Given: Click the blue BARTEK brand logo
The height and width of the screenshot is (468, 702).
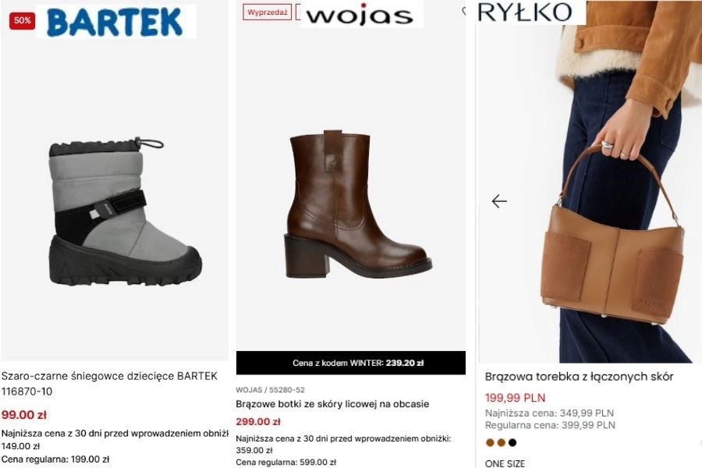Looking at the screenshot, I should [x=115, y=22].
